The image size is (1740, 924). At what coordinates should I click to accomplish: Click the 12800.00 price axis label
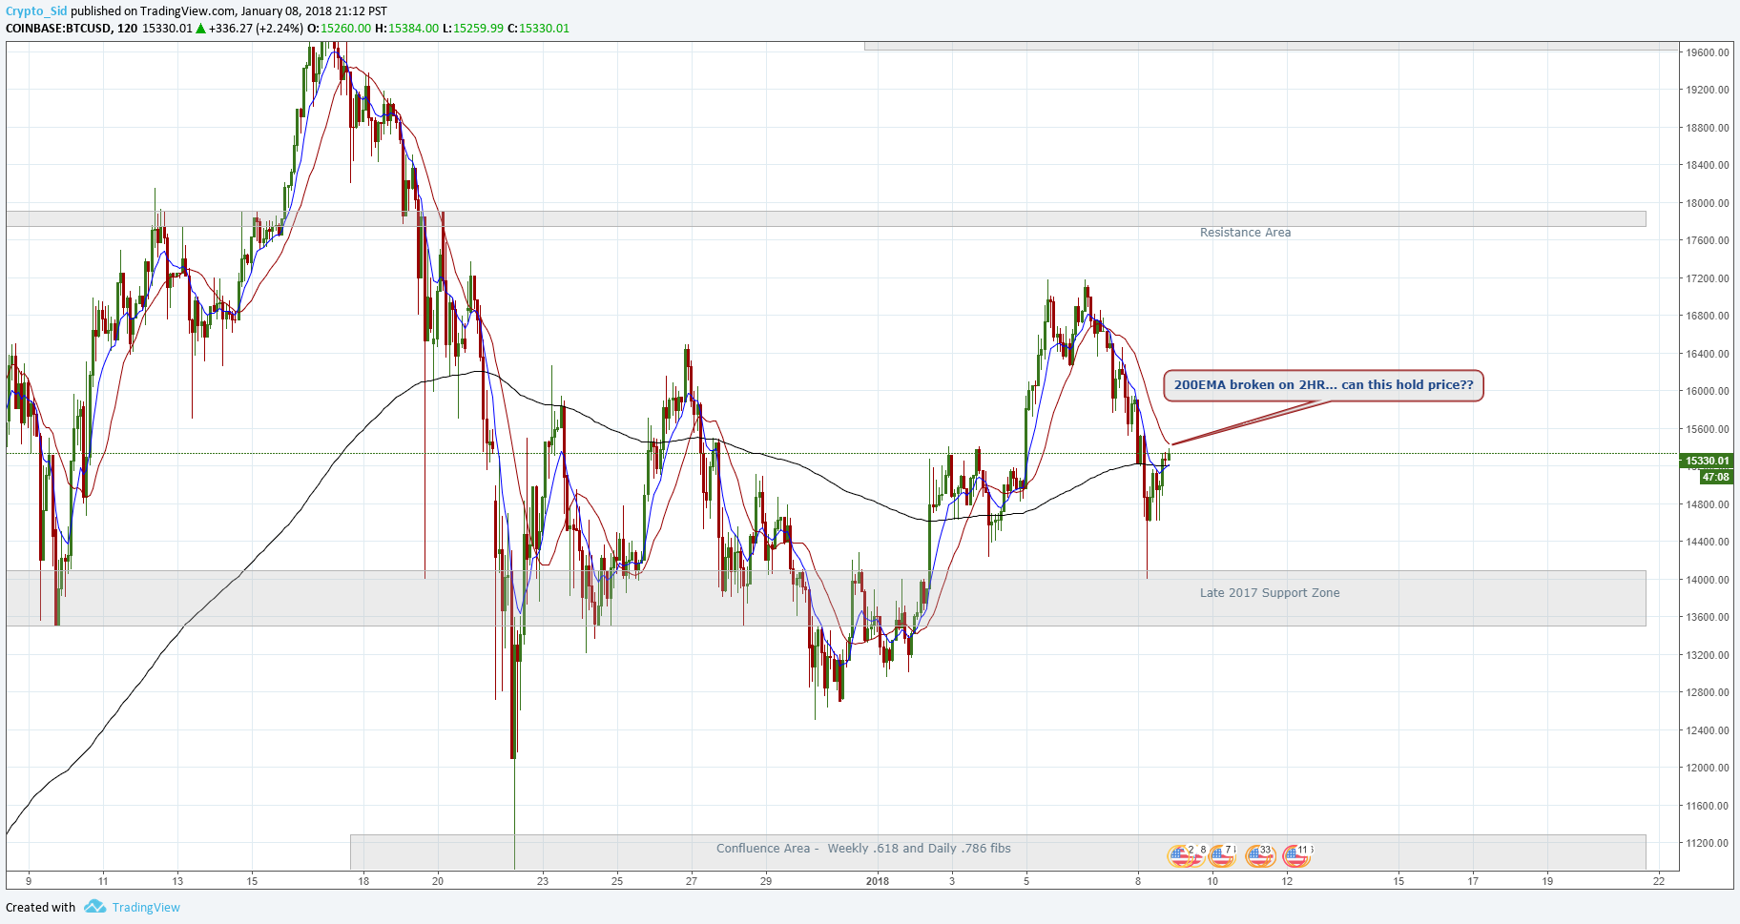(x=1708, y=692)
